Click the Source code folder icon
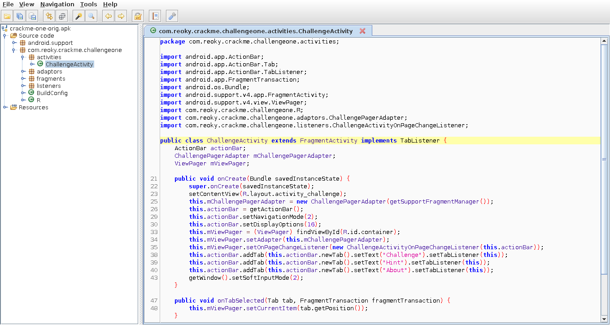The height and width of the screenshot is (325, 610). (x=13, y=36)
